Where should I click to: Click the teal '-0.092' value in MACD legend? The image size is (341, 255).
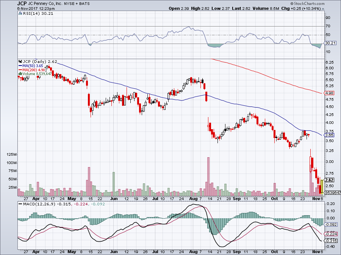[x=98, y=204]
